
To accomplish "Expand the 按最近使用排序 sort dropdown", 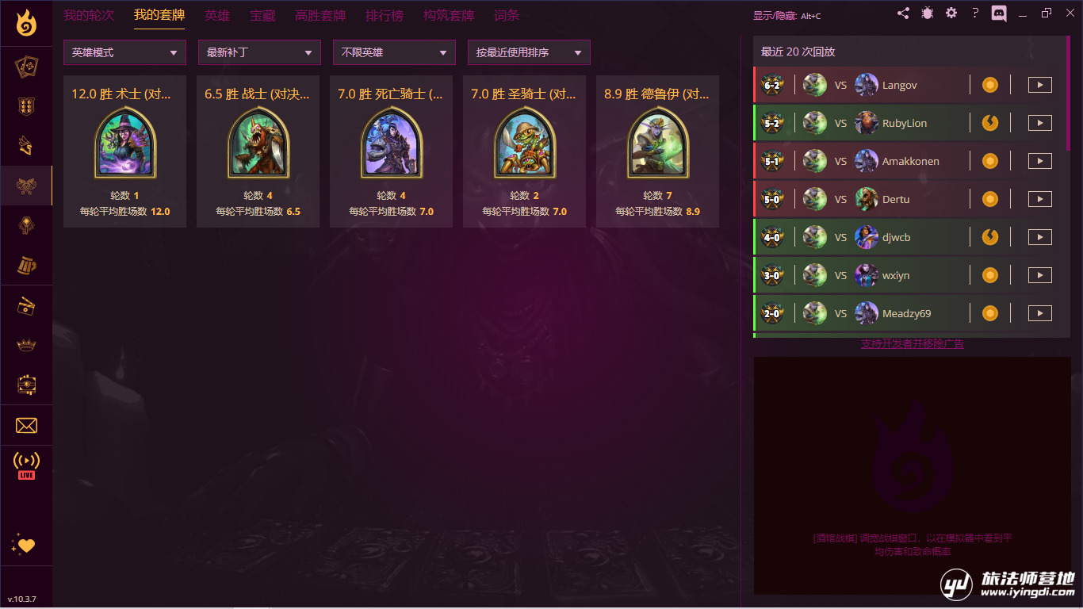I will [x=529, y=52].
